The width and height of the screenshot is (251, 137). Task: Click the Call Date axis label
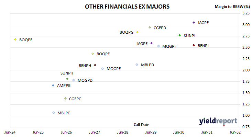(141, 125)
